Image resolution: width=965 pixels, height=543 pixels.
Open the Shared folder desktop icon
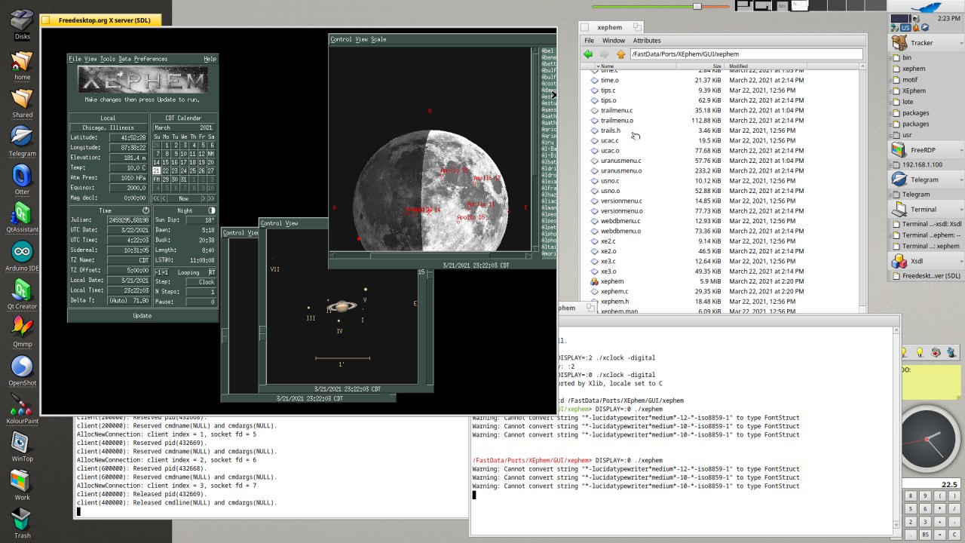point(22,102)
